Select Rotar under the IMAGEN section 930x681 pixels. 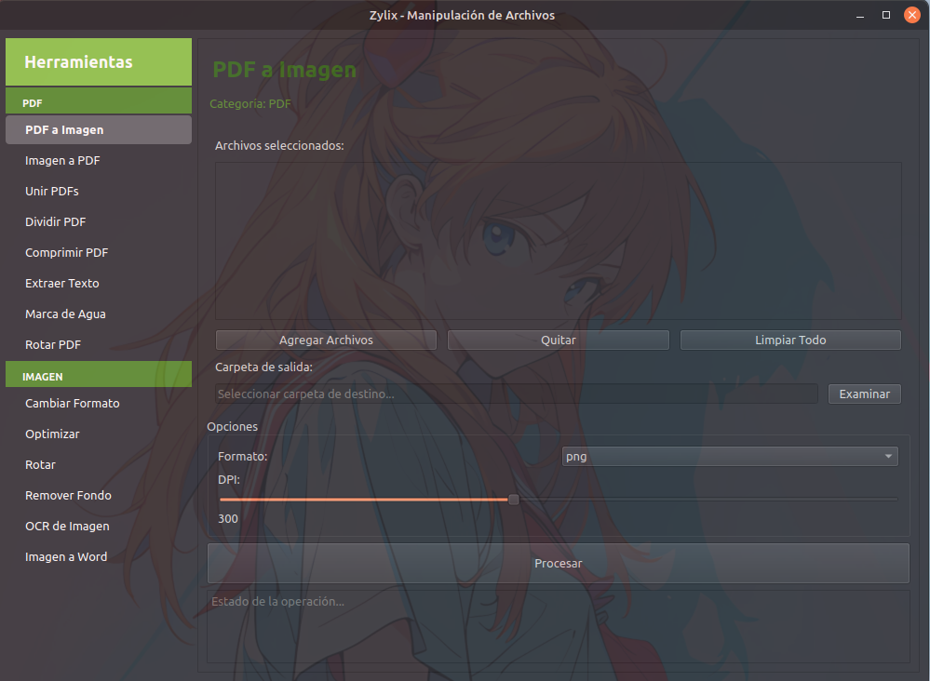coord(99,465)
